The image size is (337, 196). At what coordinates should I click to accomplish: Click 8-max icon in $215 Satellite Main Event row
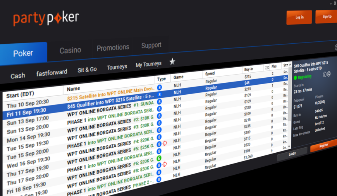click(x=159, y=87)
